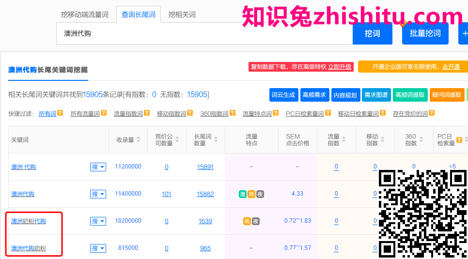
Task: Open long-tail count 15882 link
Action: (205, 194)
